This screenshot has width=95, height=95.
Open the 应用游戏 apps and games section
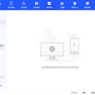[24, 5]
